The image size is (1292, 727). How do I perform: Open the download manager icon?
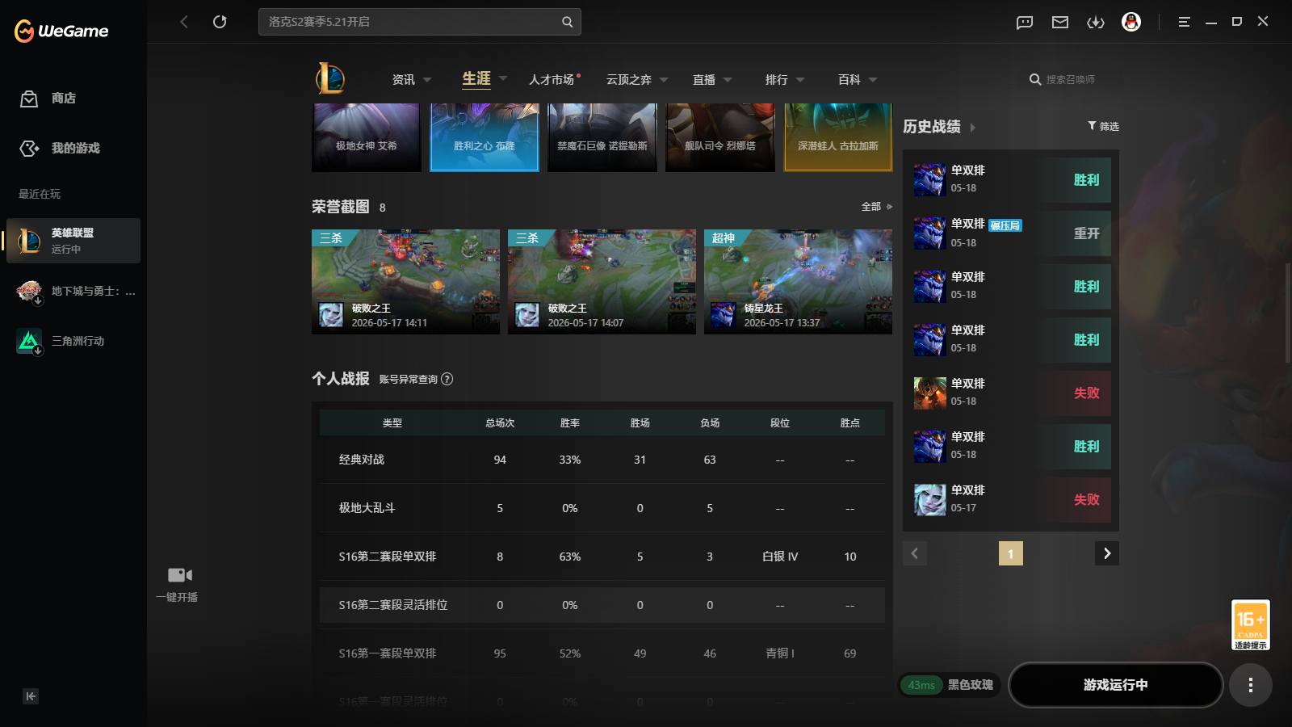click(x=1096, y=23)
